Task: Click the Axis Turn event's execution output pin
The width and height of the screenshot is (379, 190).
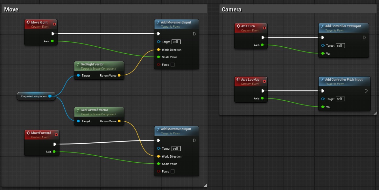Action: pos(263,37)
